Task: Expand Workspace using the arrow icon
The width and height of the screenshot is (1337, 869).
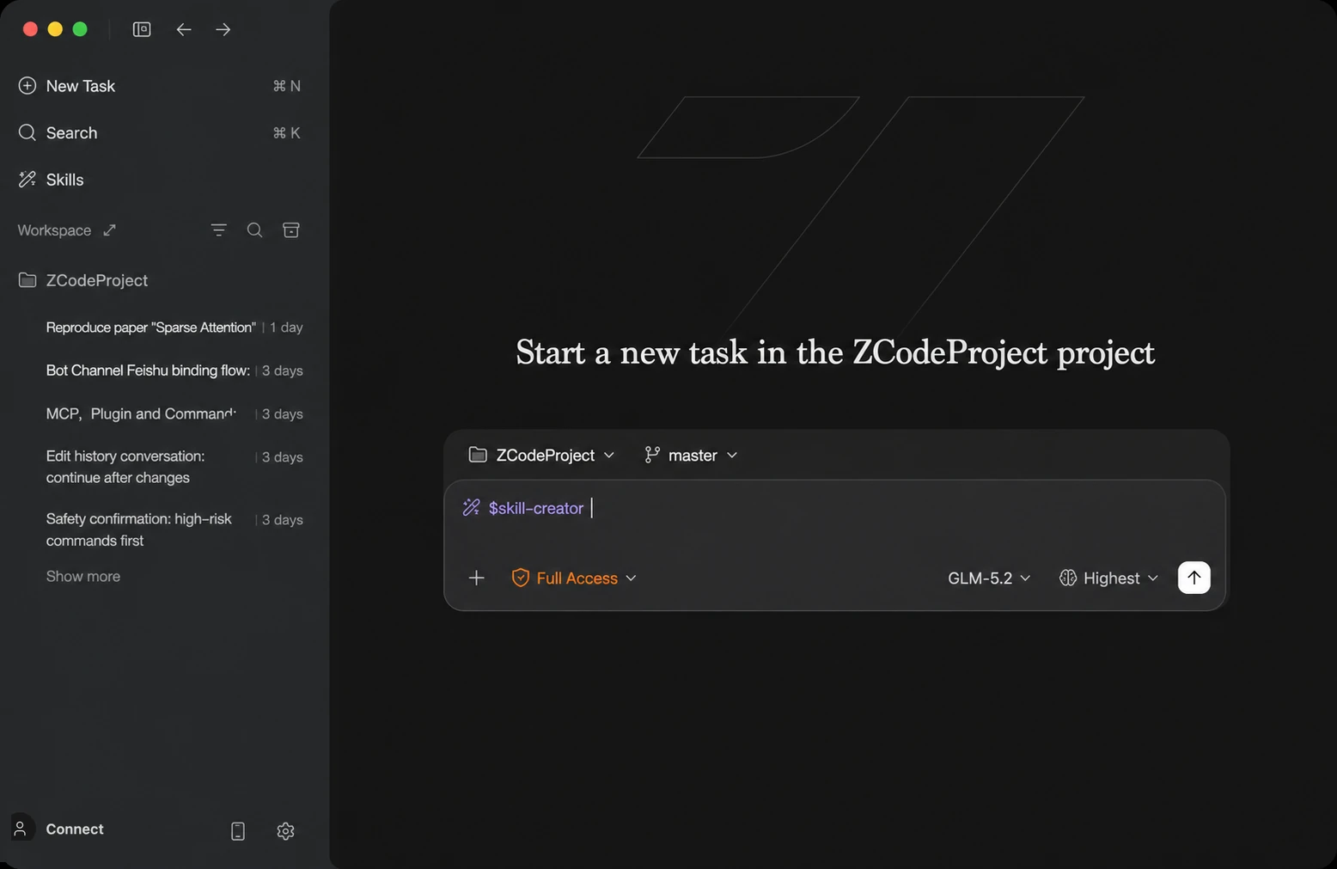Action: (x=109, y=230)
